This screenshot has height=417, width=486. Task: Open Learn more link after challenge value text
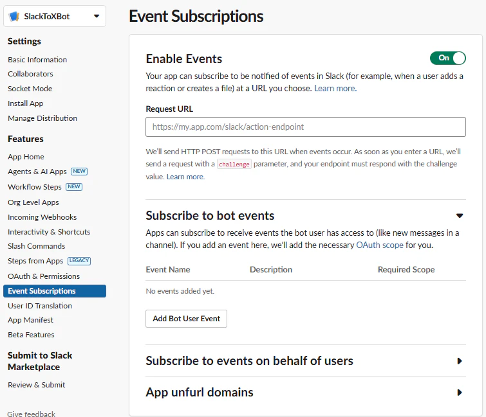[185, 177]
